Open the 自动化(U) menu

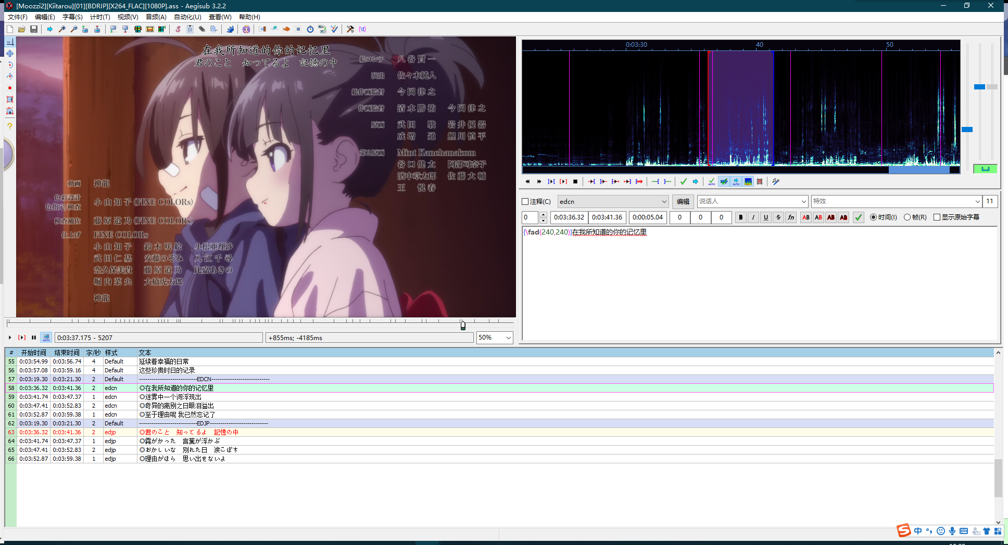point(187,17)
